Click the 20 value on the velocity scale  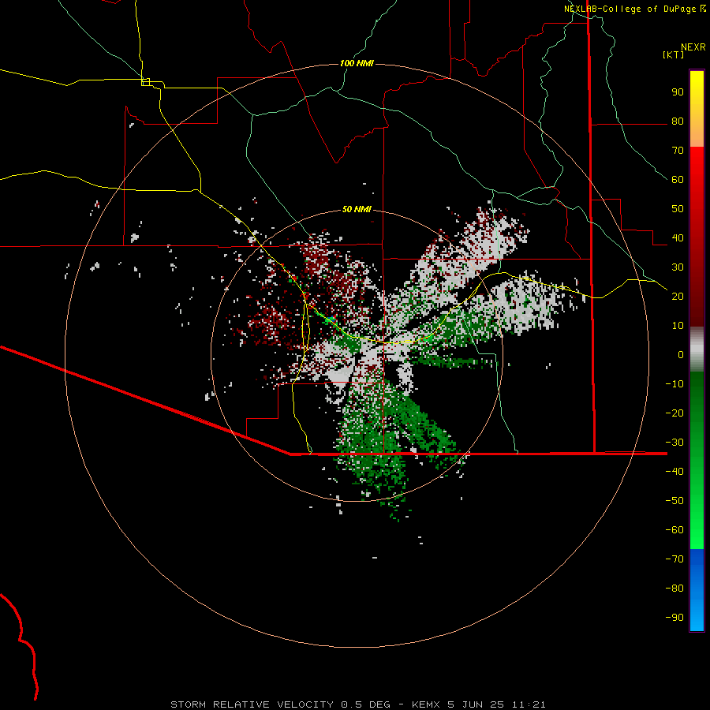[678, 297]
